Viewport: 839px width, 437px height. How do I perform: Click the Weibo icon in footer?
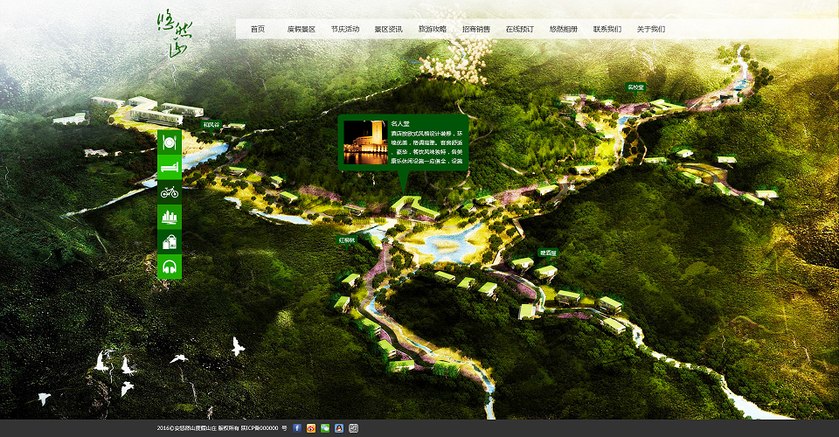click(311, 428)
